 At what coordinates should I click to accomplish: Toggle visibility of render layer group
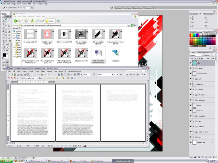point(191,89)
